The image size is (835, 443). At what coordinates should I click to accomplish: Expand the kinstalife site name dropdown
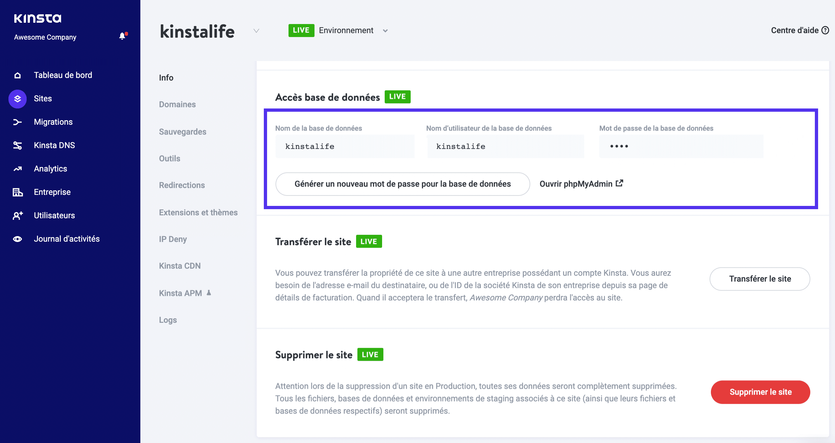[256, 31]
